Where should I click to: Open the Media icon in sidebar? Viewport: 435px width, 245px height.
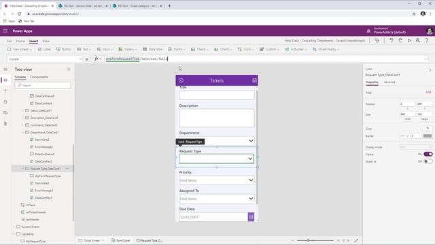coord(5,112)
